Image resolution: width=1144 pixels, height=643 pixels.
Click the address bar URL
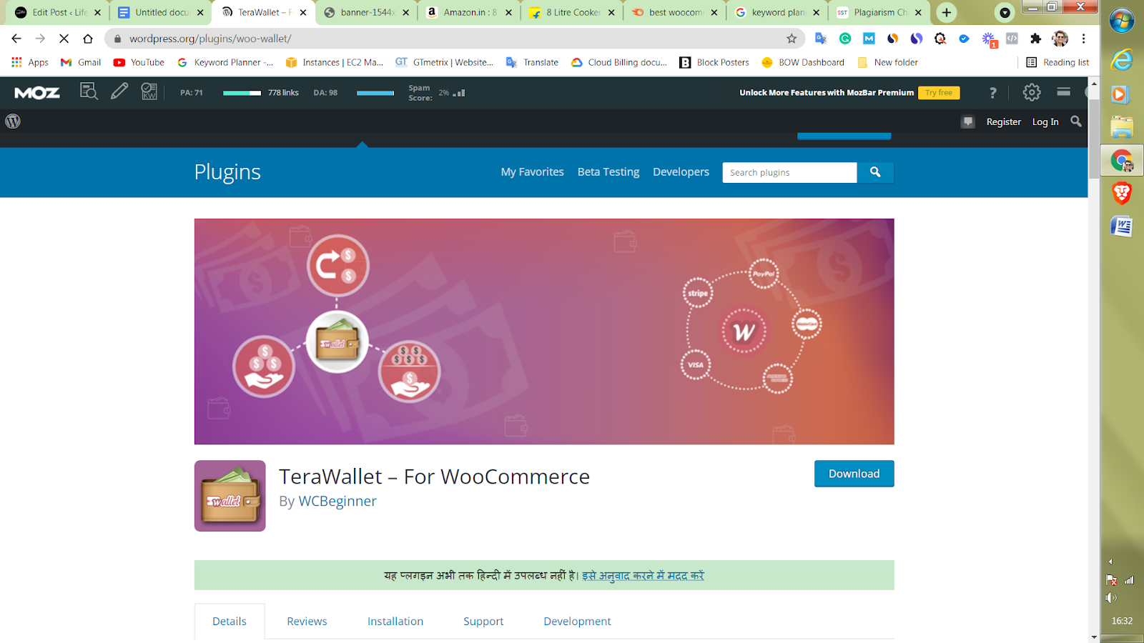(210, 39)
